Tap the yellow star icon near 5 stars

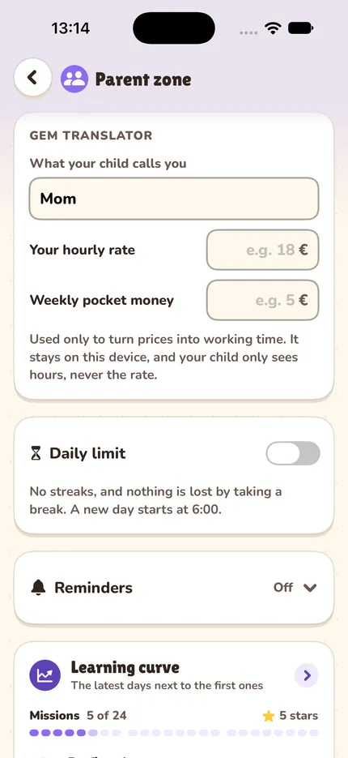tap(269, 716)
